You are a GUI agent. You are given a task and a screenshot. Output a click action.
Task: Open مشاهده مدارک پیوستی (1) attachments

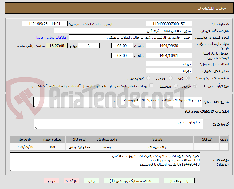click(x=132, y=181)
